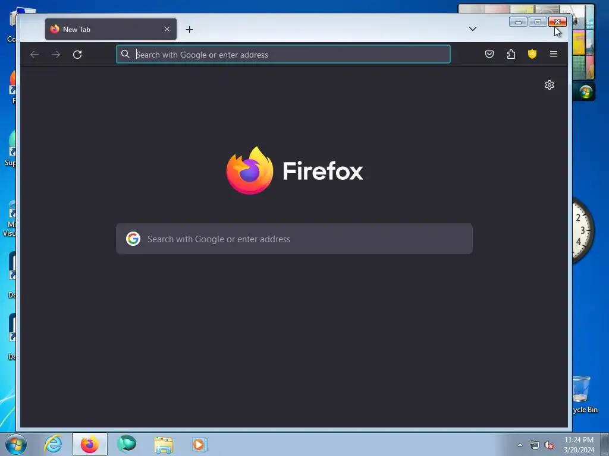Select the New Tab tab
This screenshot has height=456, width=609.
point(111,29)
